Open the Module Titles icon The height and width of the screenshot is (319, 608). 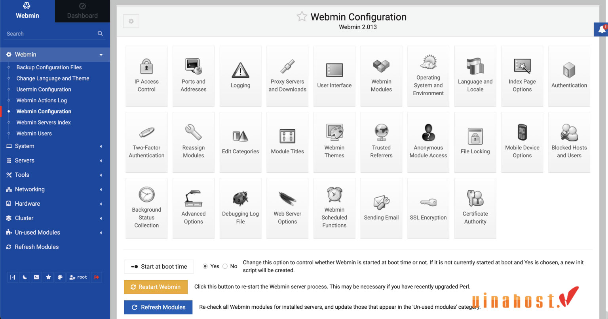(287, 142)
